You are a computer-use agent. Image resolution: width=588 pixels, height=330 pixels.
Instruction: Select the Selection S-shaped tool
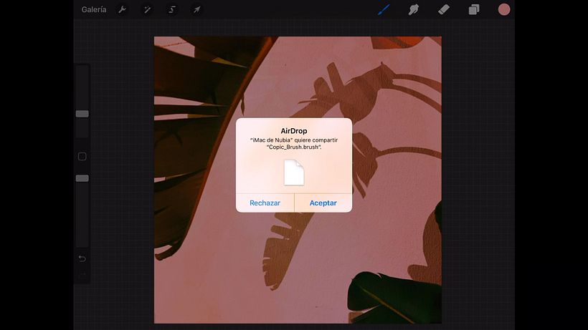(x=172, y=10)
